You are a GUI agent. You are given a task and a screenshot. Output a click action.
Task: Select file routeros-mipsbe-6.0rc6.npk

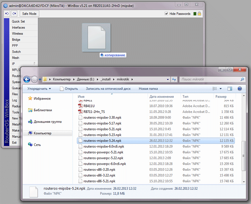pyautogui.click(x=104, y=147)
